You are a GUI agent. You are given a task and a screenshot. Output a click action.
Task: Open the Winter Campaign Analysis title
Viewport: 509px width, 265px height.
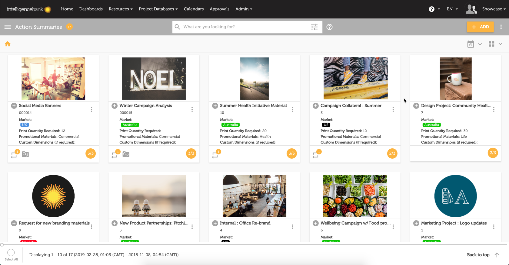tap(146, 106)
